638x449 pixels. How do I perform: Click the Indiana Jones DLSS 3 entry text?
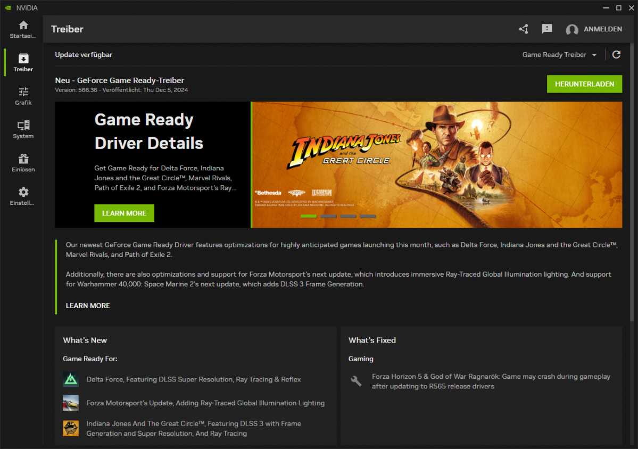click(x=194, y=428)
